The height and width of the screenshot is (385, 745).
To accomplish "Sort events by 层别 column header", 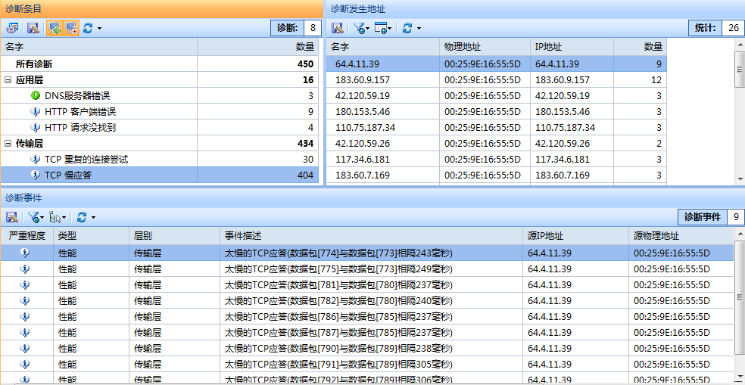I will coord(174,236).
